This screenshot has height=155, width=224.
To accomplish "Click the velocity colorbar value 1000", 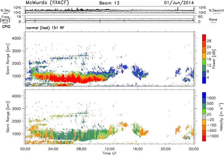I will pyautogui.click(x=211, y=98).
